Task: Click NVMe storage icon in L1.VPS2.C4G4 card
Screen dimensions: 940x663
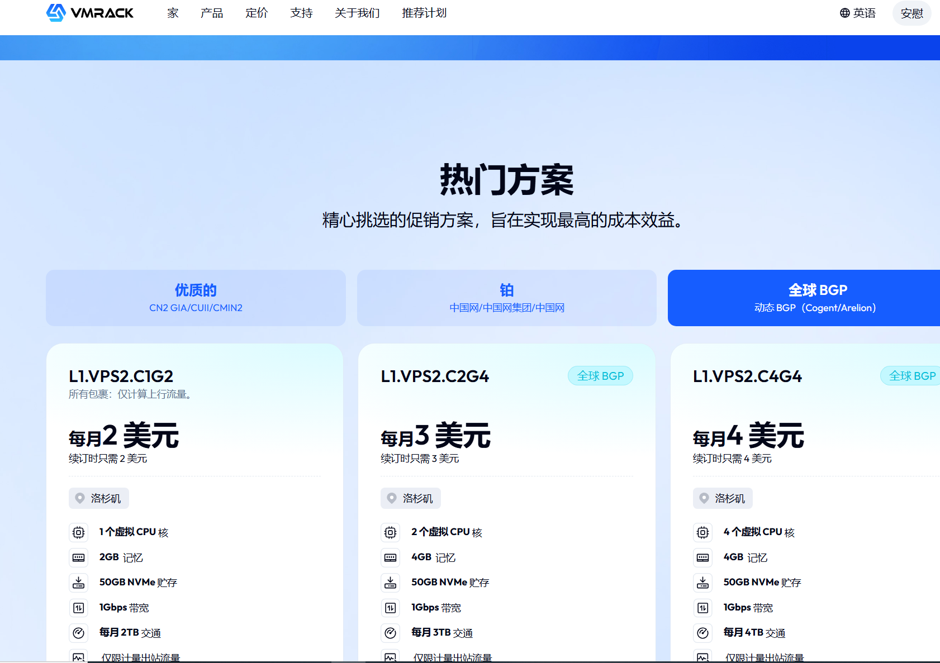Action: coord(702,583)
